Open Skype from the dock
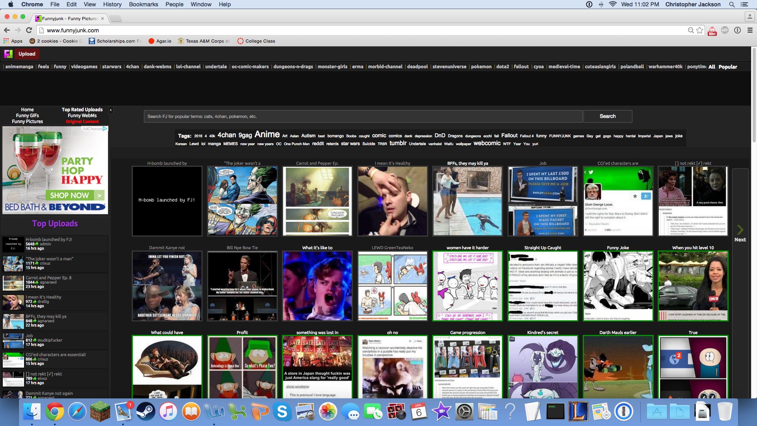The image size is (757, 426). pyautogui.click(x=282, y=412)
